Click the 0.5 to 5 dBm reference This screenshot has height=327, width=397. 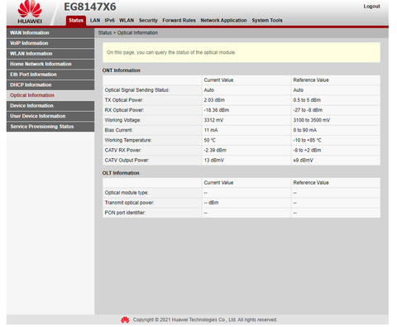(307, 100)
